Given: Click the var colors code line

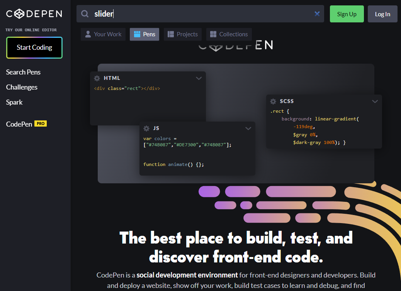Looking at the screenshot, I should (187, 142).
